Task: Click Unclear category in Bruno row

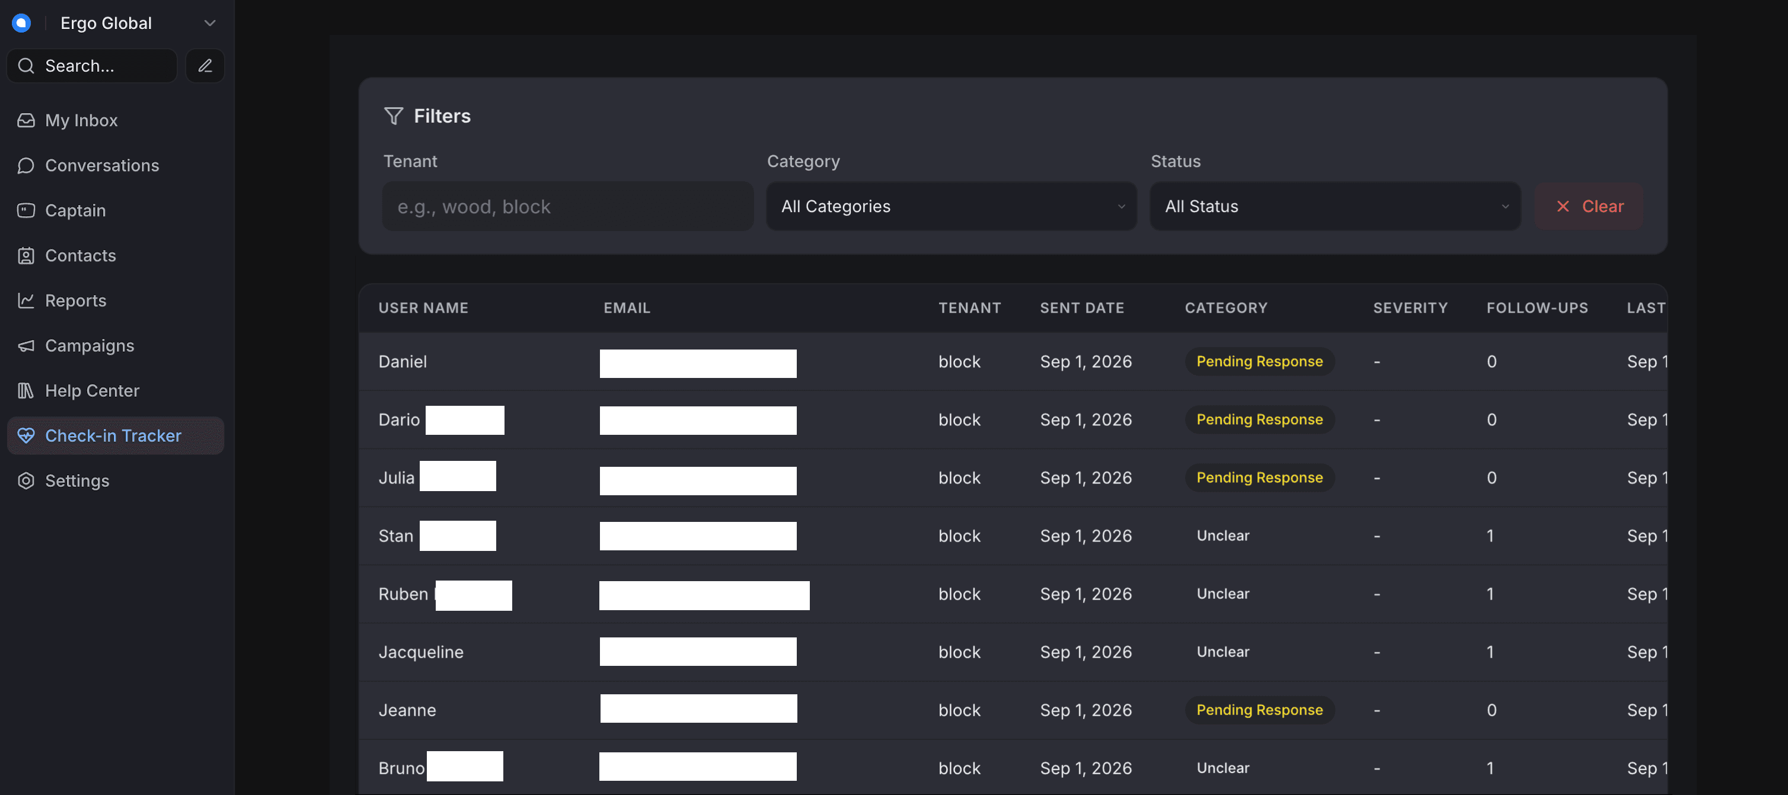Action: pyautogui.click(x=1222, y=769)
